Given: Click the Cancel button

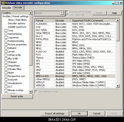Looking at the screenshot, I should coord(97,114).
